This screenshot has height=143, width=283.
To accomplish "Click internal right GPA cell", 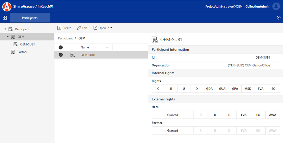I will click(x=235, y=89).
